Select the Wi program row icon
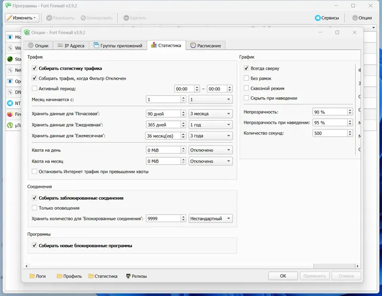 coord(10,48)
